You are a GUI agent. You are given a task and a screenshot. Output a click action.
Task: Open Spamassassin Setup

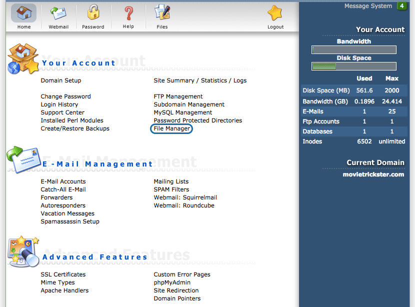[70, 221]
